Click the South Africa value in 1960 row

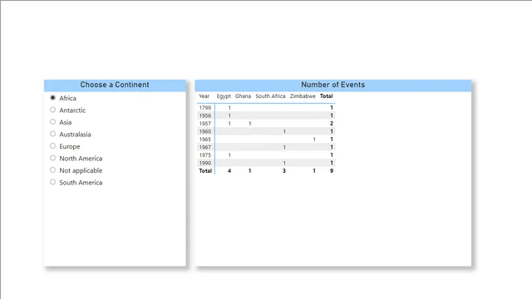284,131
